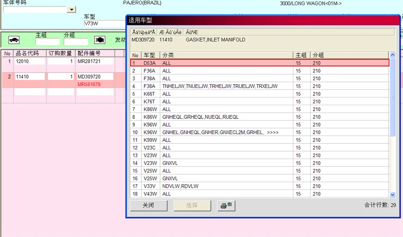
Task: Select row 4 with TNHELJW classification
Action: coord(260,86)
